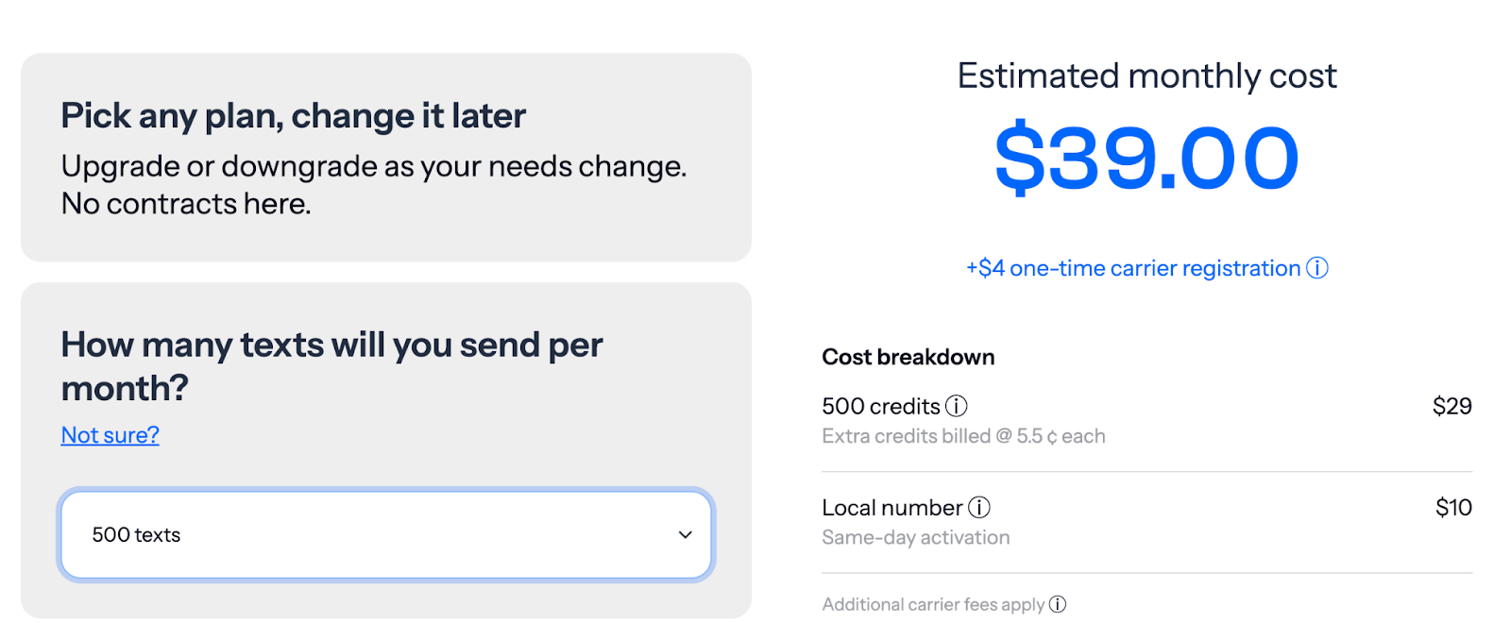This screenshot has height=623, width=1511.
Task: Click the "Additional carrier fees apply" text
Action: (933, 604)
